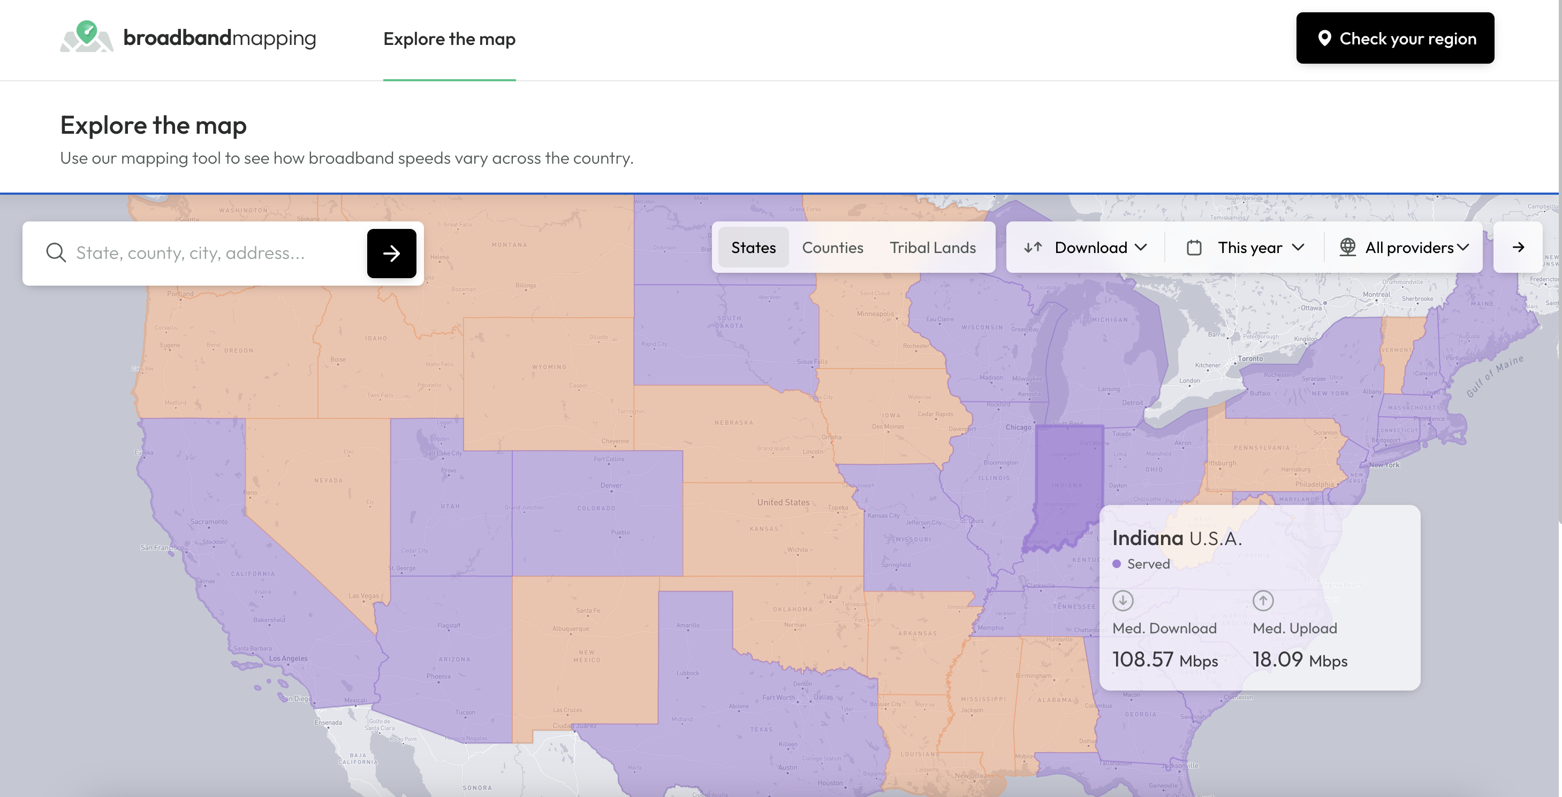The height and width of the screenshot is (797, 1562).
Task: Switch the map to Tribal Lands view
Action: point(932,247)
